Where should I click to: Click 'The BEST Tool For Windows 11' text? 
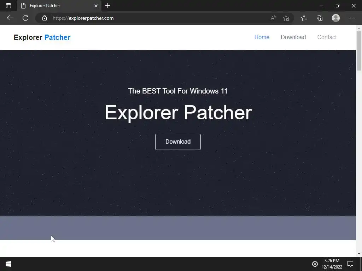click(178, 91)
